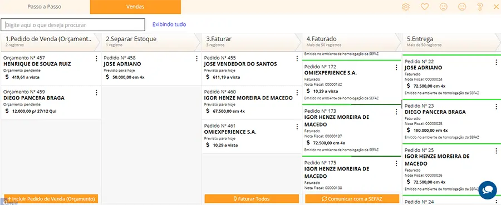Screen dimensions: 501x205
Task: Open options menu for Pedido Nº 458
Action: click(197, 59)
